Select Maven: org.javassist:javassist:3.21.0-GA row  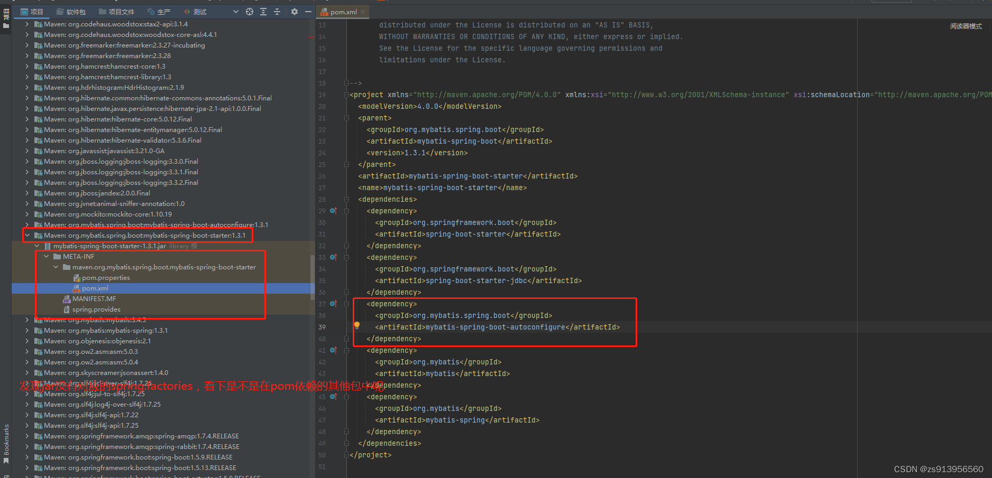tap(163, 151)
